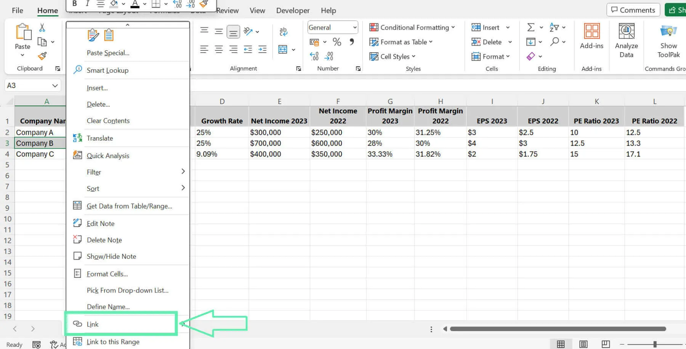Open font color dropdown arrow in mini toolbar

pos(145,4)
